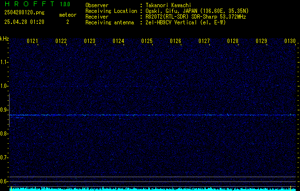
Task: Click the Observer label
Action: coord(97,5)
